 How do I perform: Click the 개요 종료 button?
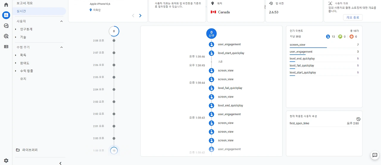[353, 18]
